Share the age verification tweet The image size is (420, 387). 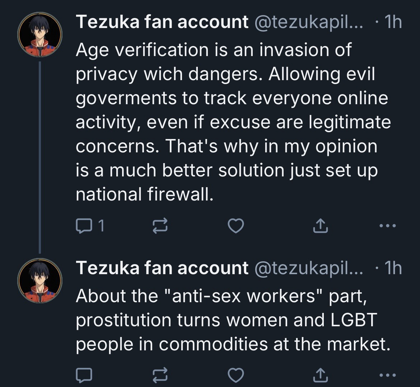click(321, 226)
